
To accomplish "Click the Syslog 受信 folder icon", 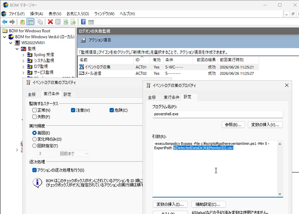I will pos(30,55).
